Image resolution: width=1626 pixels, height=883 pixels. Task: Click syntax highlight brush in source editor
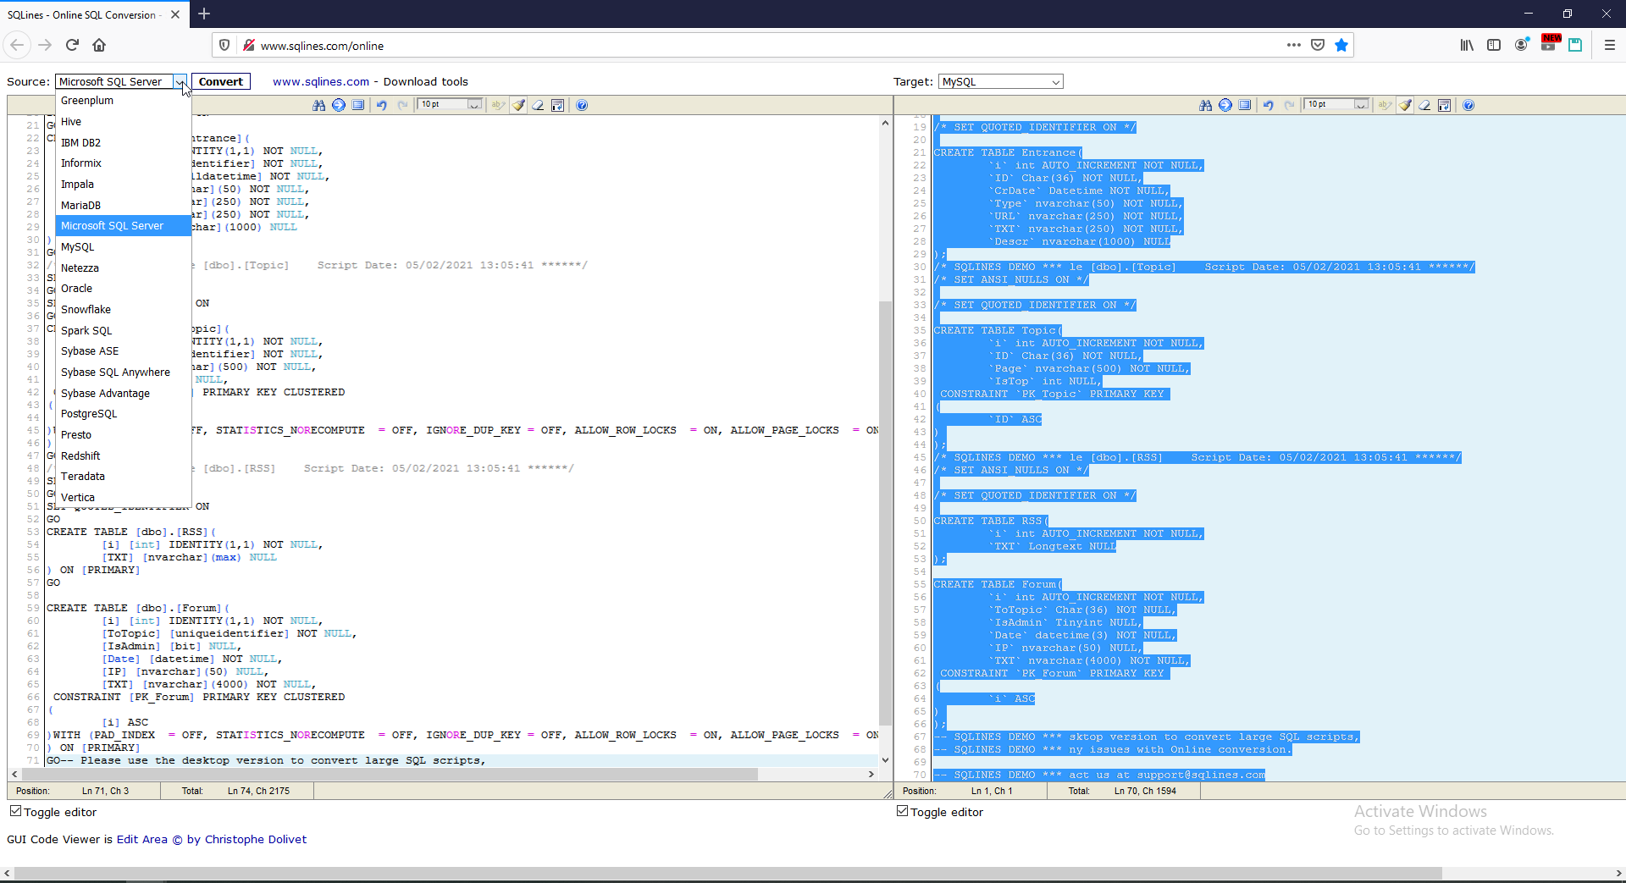click(518, 105)
